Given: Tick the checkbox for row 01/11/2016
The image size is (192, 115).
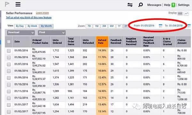Looking at the screenshot, I should click(9, 91).
